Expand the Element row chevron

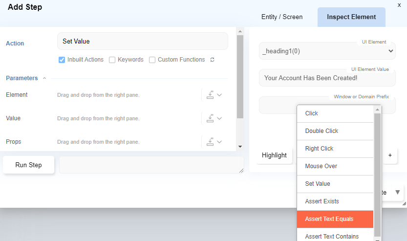click(219, 95)
